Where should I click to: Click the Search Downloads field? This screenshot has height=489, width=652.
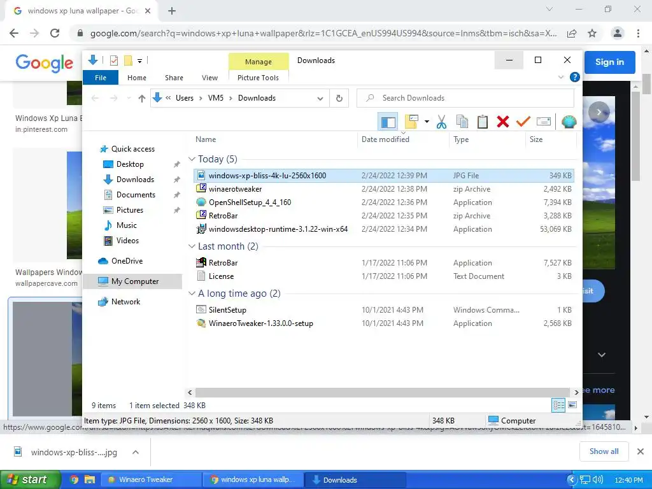tap(465, 98)
